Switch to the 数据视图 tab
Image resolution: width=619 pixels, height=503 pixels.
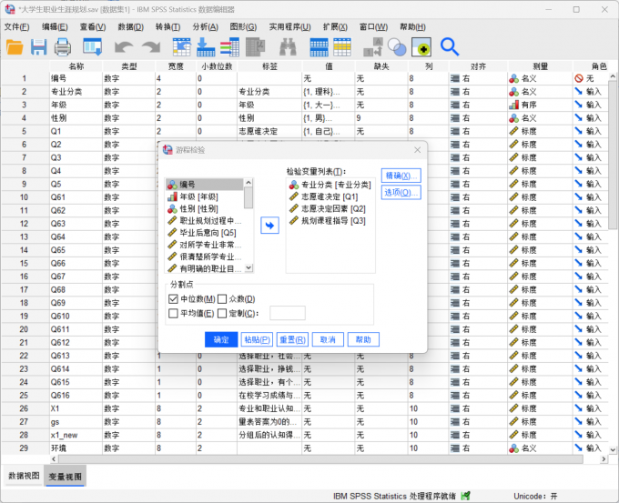24,476
